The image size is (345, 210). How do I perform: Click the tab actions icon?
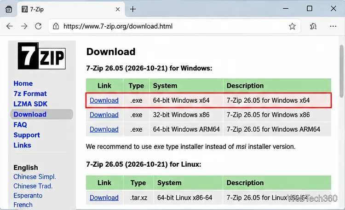coord(9,9)
